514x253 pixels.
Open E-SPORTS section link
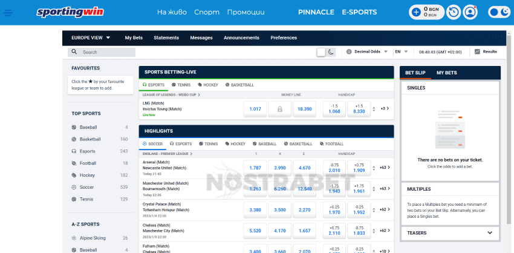pos(359,13)
